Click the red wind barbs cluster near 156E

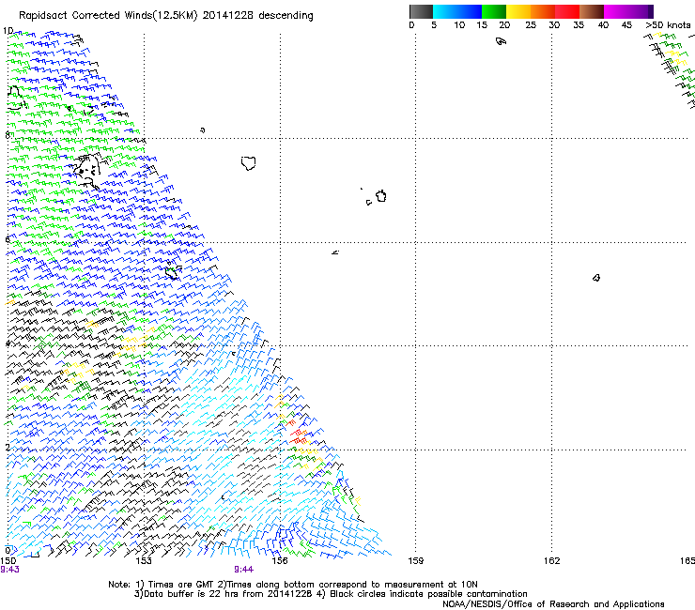298,435
